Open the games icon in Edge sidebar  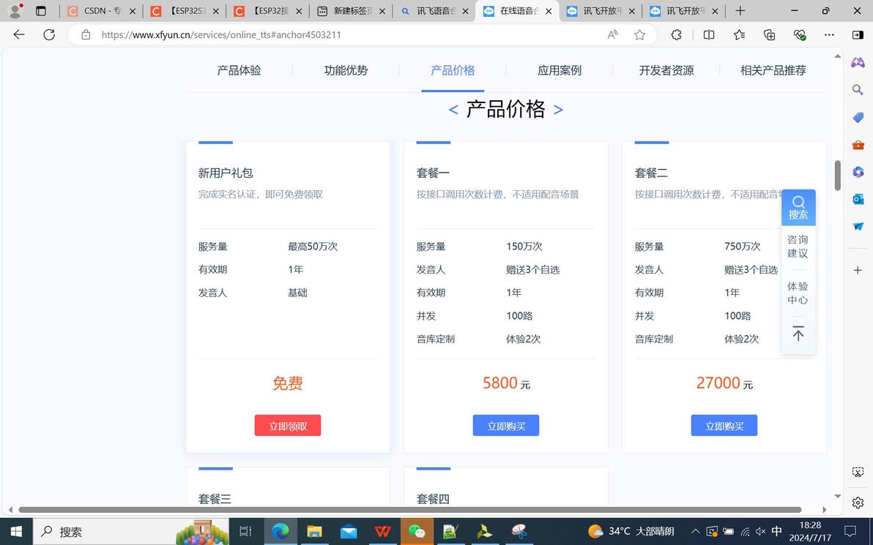858,62
